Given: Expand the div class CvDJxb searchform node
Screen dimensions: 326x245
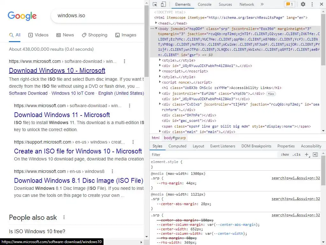Looking at the screenshot, I should pyautogui.click(x=160, y=104).
